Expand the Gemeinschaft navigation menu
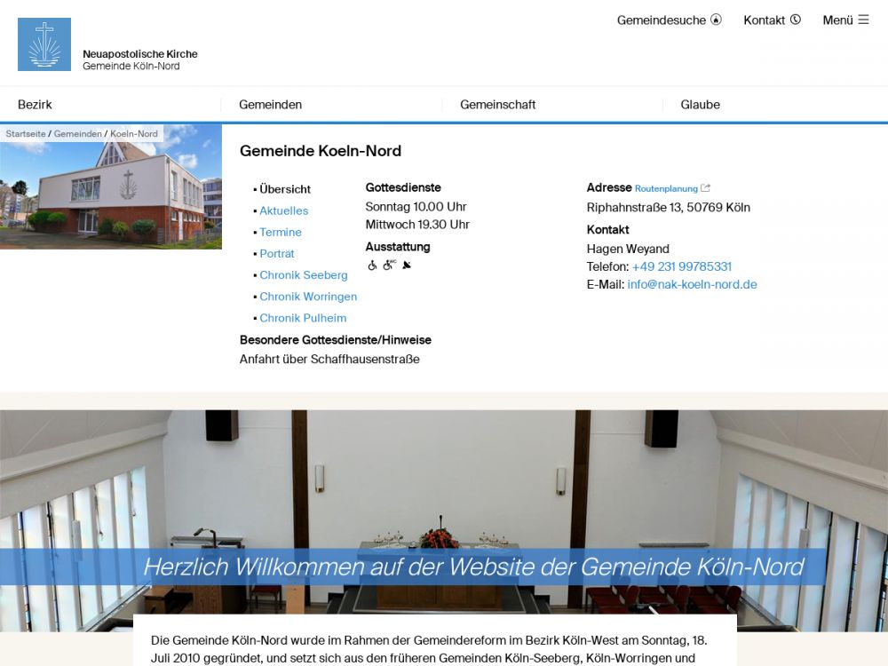 (497, 105)
